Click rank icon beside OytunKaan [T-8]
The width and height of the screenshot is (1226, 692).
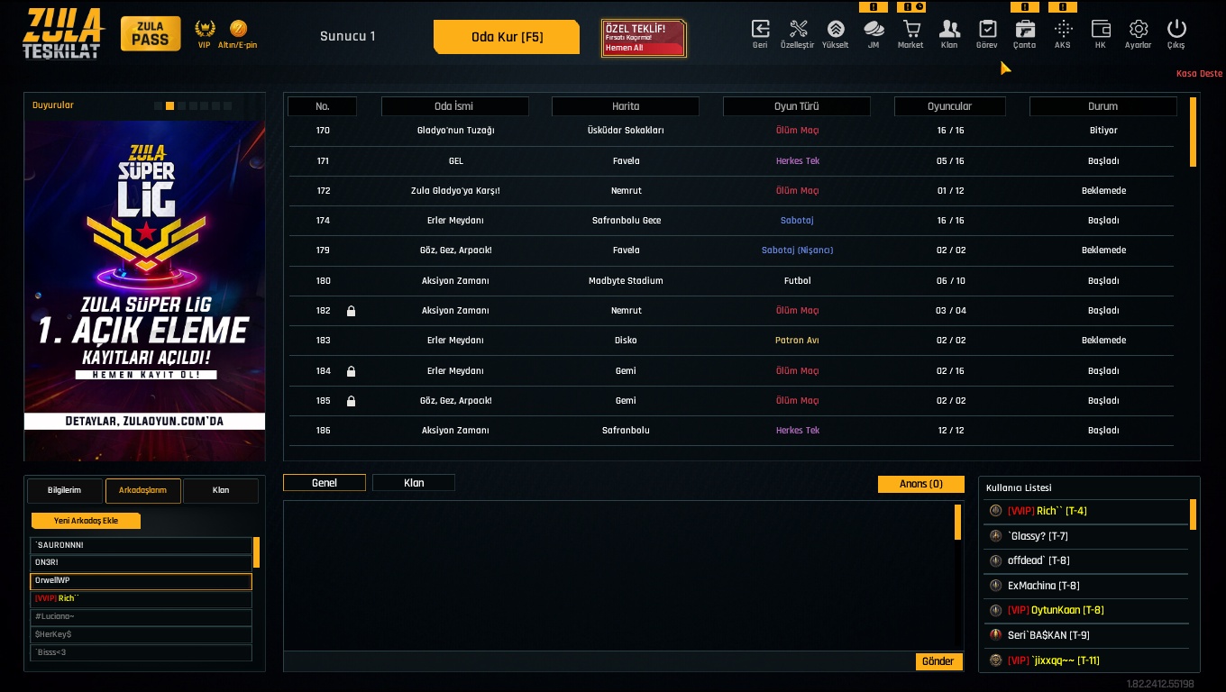click(x=995, y=610)
